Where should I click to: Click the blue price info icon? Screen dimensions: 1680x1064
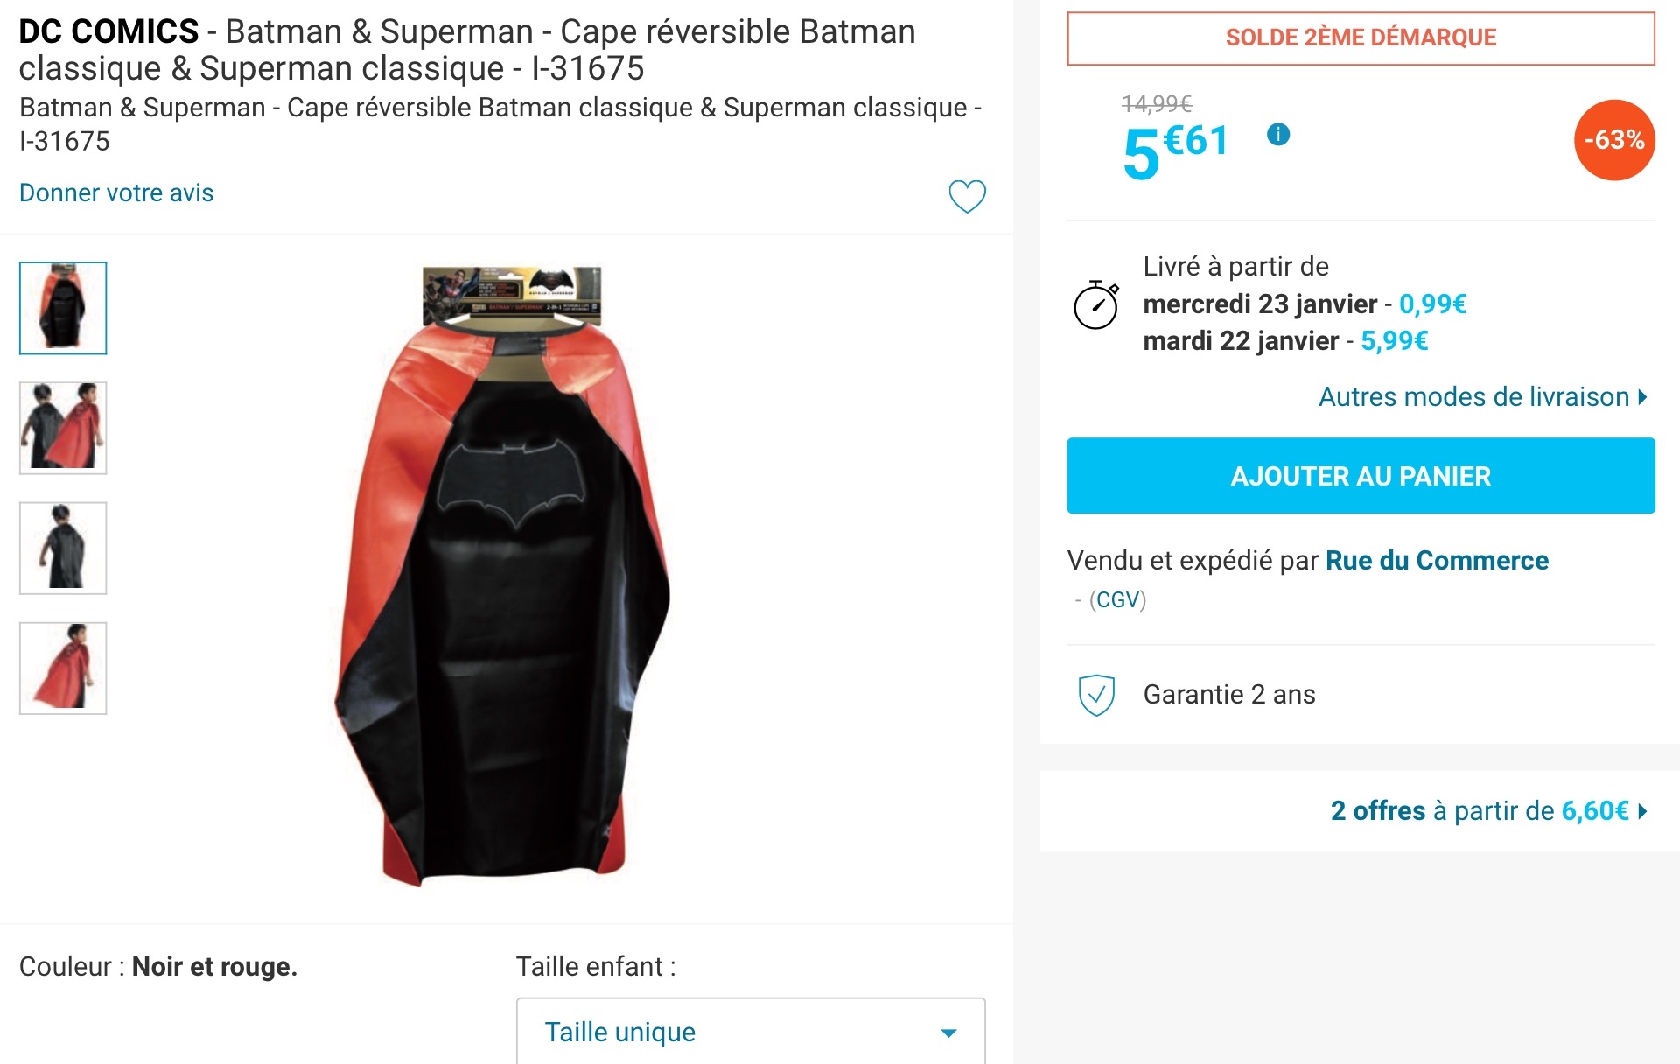point(1278,135)
